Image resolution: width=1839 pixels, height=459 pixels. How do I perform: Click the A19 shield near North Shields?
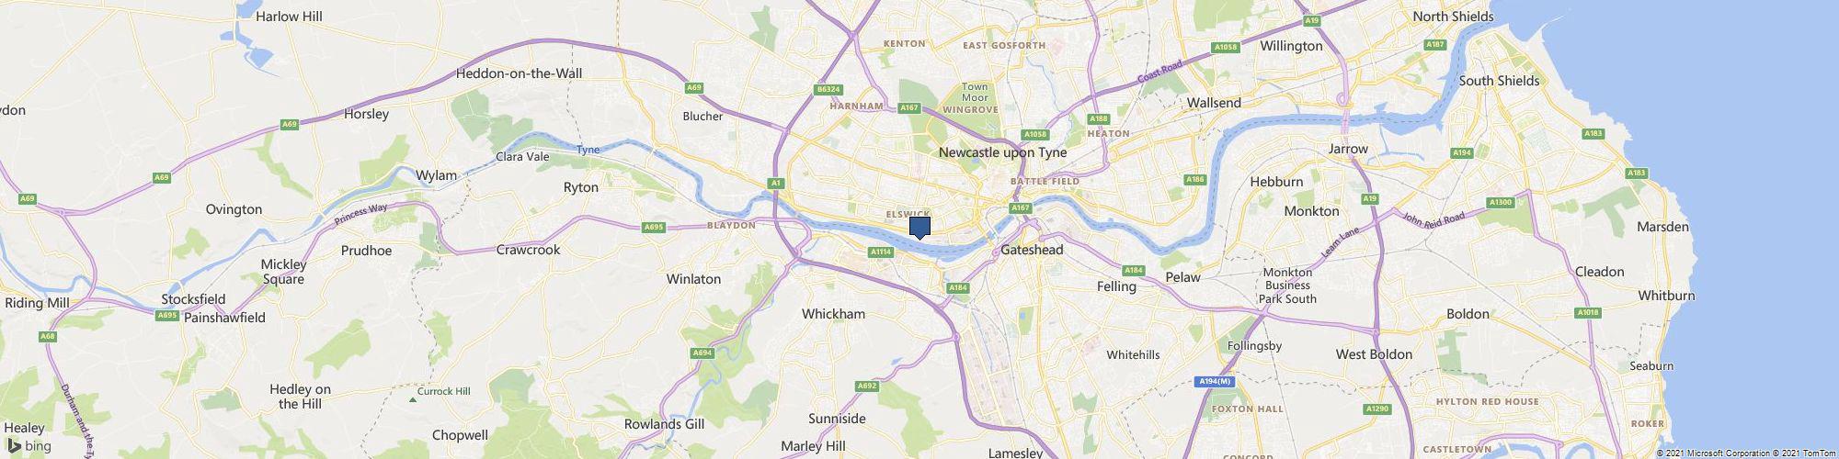1313,19
